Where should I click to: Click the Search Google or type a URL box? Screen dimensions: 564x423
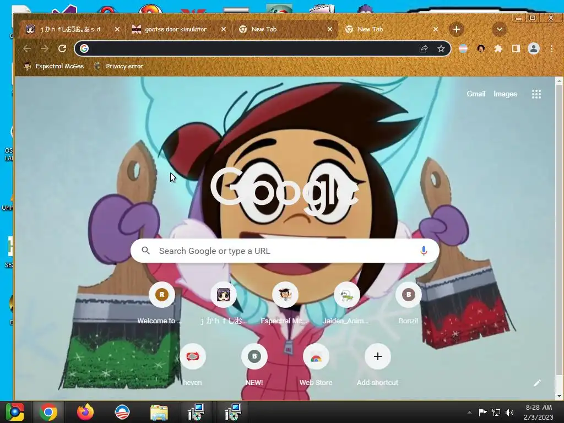[x=285, y=251]
